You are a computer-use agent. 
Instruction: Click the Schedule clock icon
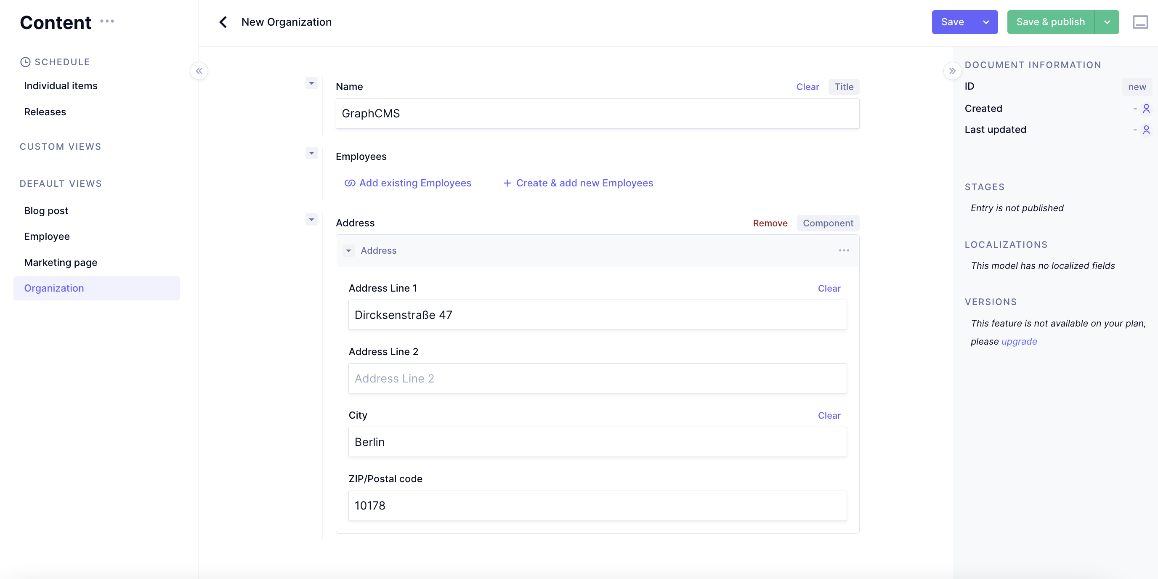coord(25,62)
